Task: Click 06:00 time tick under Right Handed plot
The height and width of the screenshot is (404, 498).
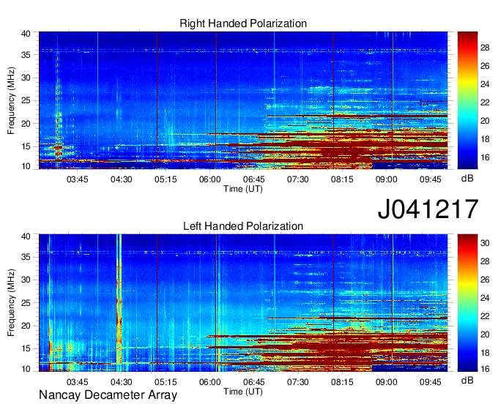Action: [209, 179]
